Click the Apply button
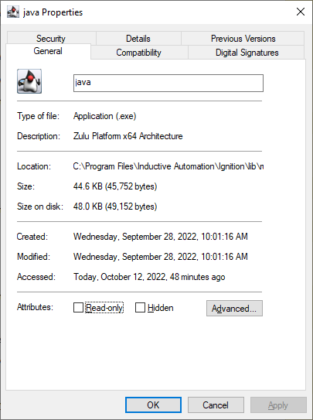Image resolution: width=313 pixels, height=420 pixels. pyautogui.click(x=278, y=405)
